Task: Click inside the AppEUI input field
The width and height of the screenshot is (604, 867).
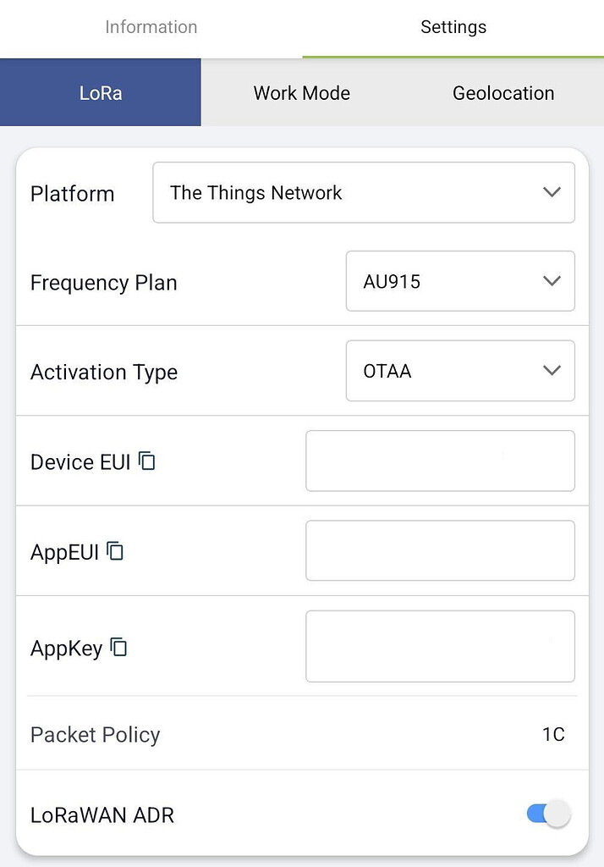Action: point(440,550)
